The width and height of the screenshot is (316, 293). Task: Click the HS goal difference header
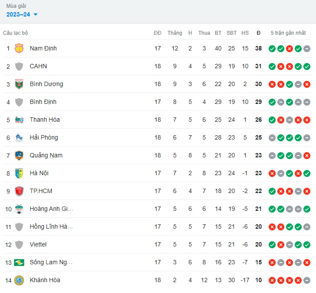[x=245, y=33]
